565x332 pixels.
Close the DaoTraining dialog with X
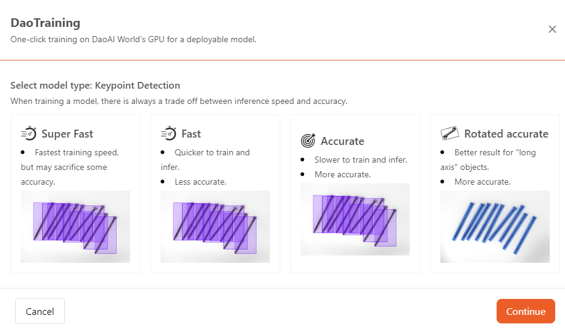552,29
